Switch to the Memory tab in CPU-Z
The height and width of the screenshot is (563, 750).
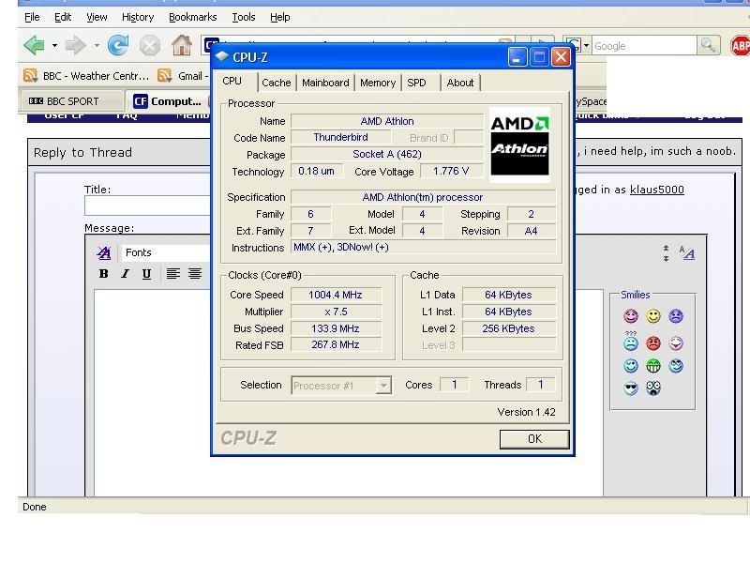(378, 83)
